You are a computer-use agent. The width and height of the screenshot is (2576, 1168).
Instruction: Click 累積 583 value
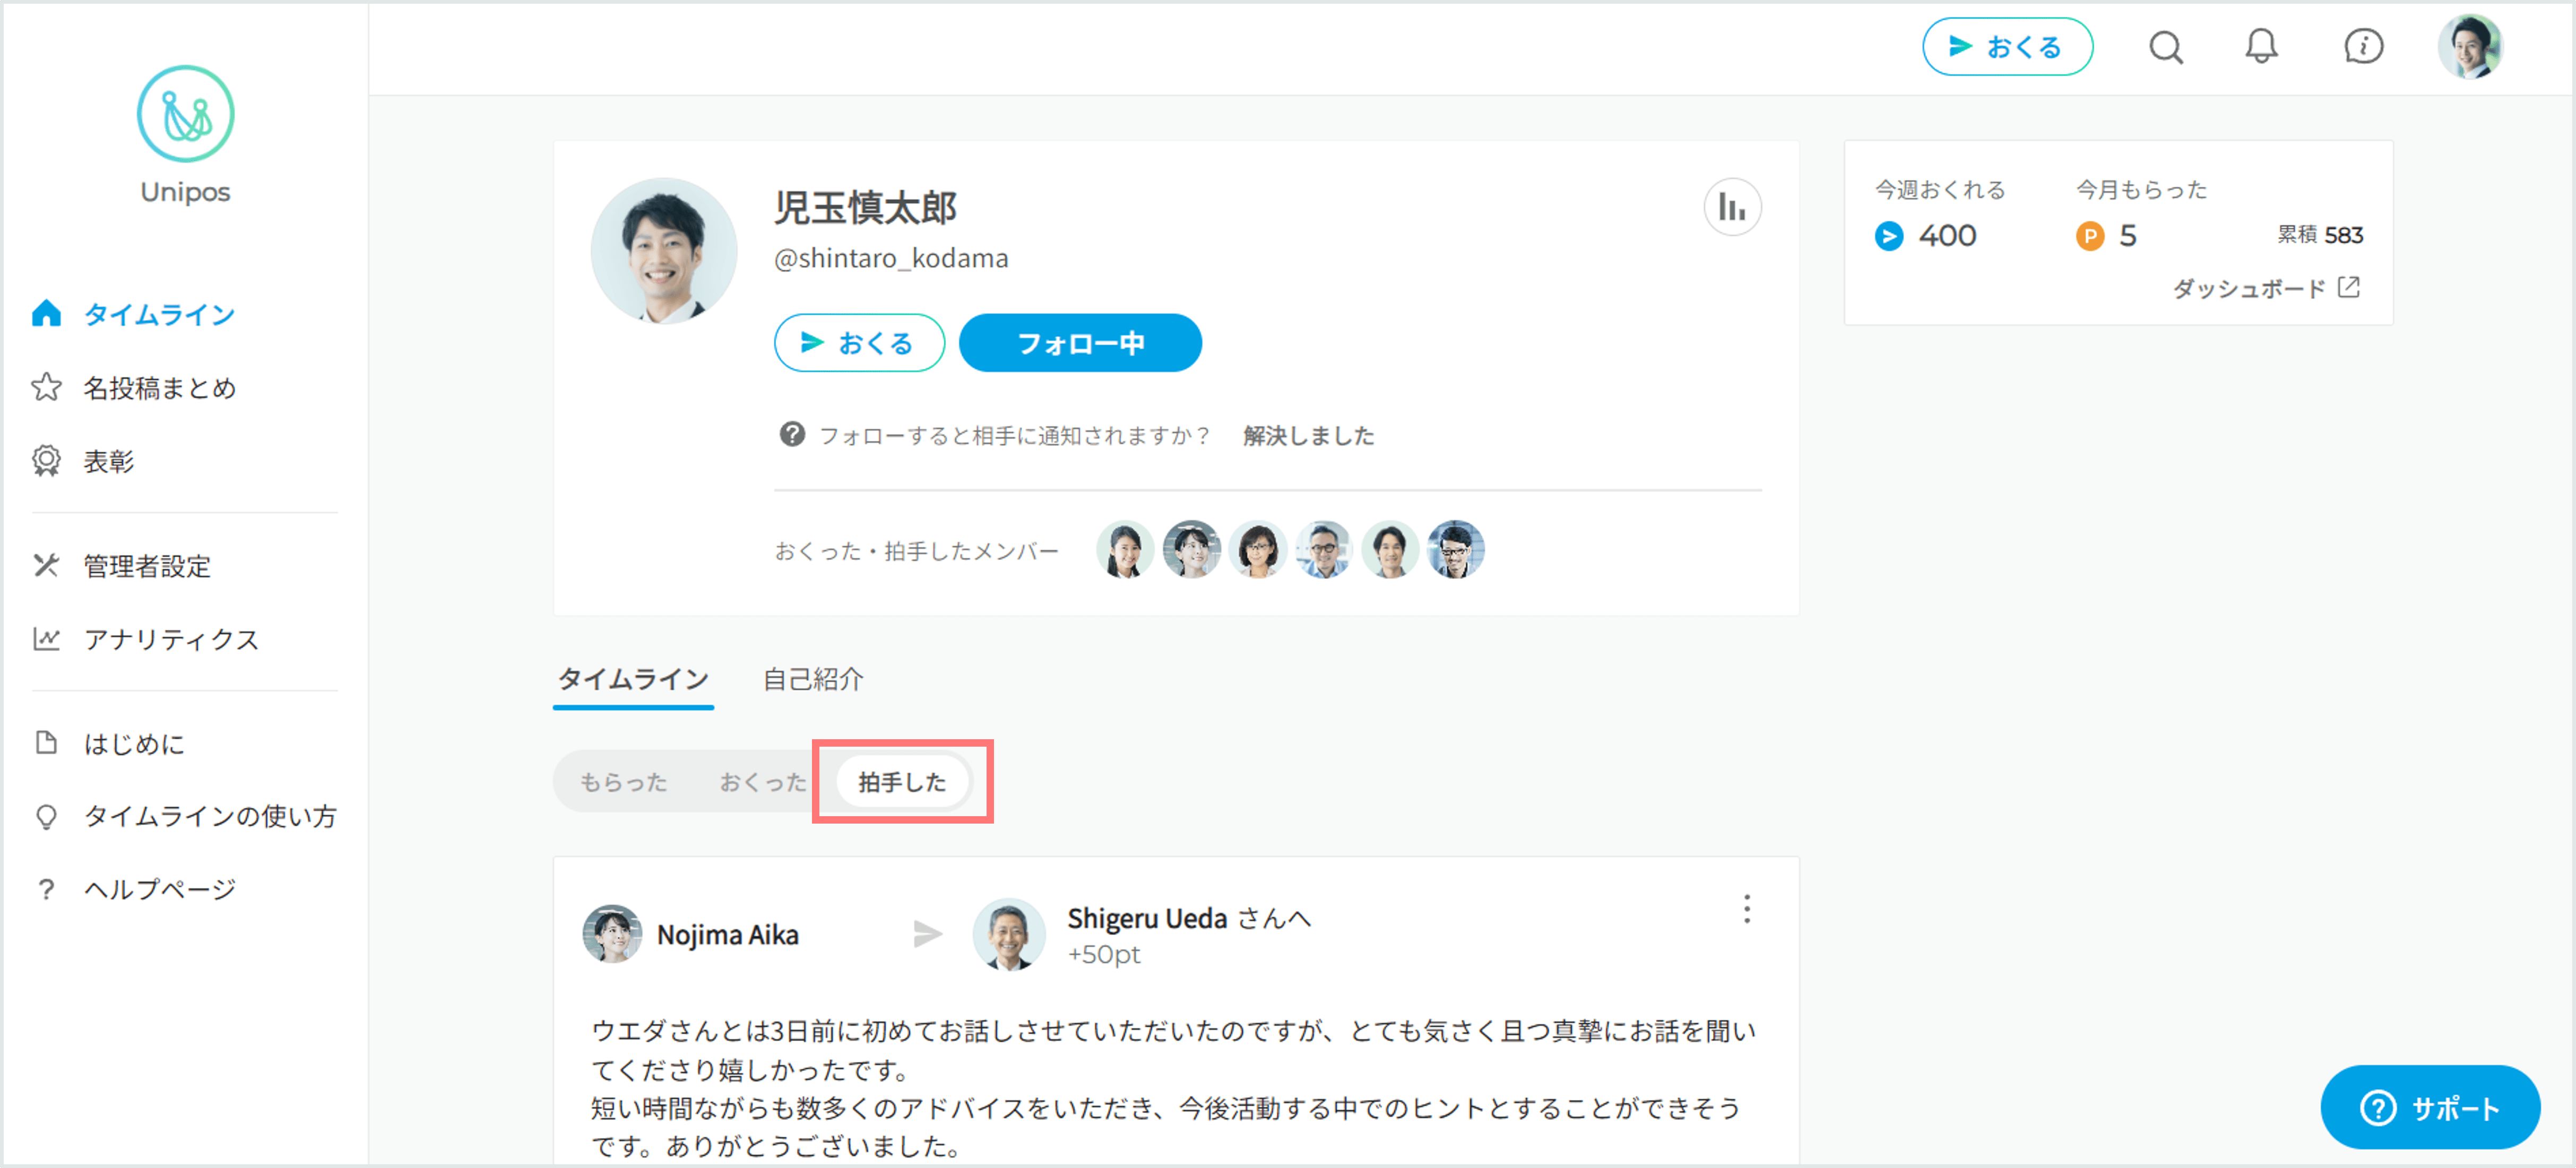[2320, 235]
